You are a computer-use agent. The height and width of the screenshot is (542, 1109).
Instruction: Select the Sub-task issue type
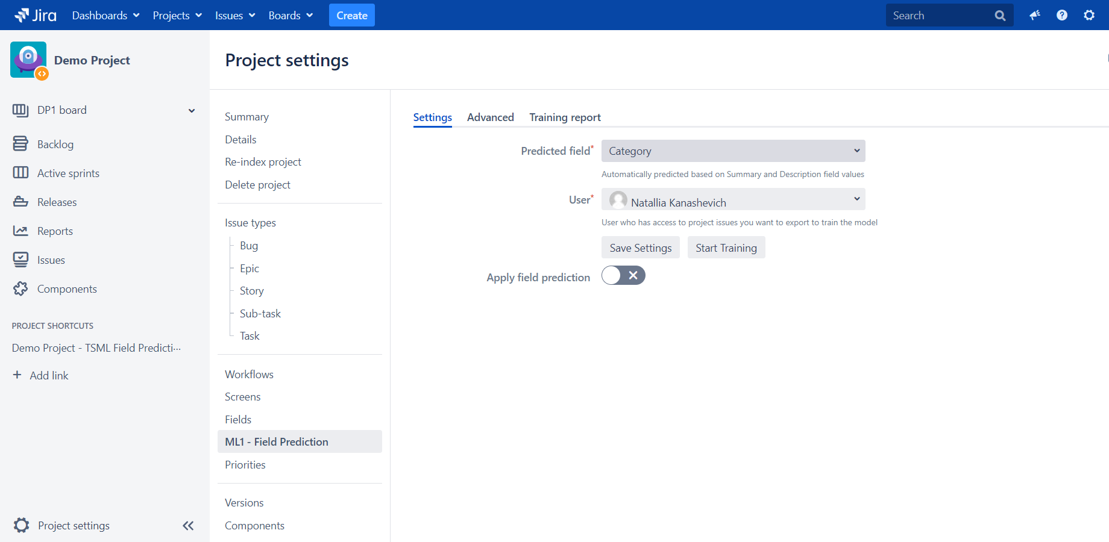click(x=260, y=314)
